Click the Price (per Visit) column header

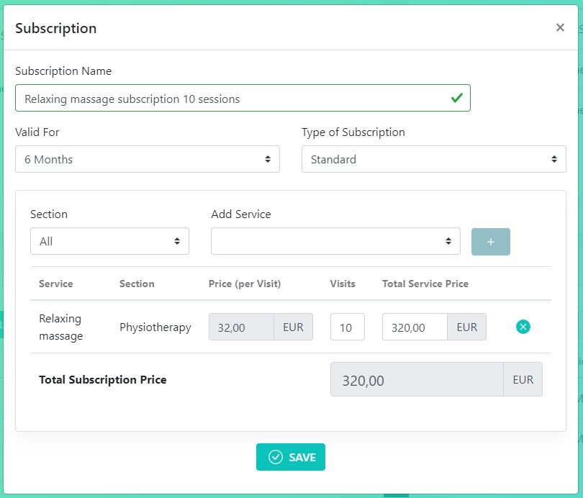[x=245, y=284]
